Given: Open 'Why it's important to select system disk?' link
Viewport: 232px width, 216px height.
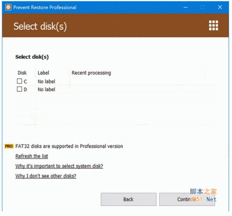Looking at the screenshot, I should 59,166.
